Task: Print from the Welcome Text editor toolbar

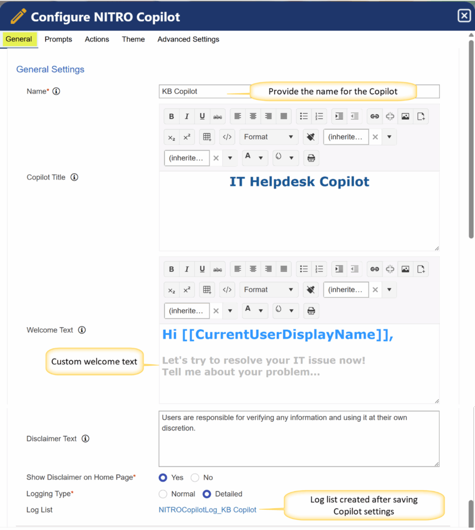Action: pyautogui.click(x=311, y=311)
